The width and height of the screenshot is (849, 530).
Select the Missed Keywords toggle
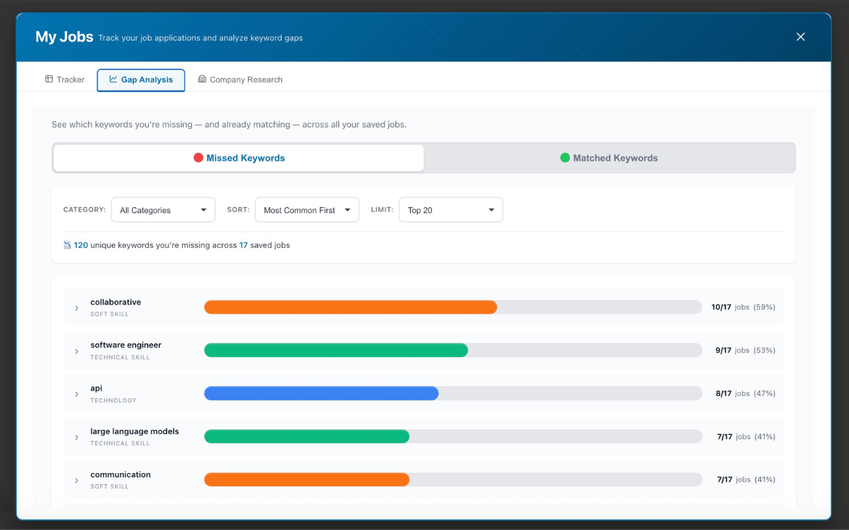239,158
